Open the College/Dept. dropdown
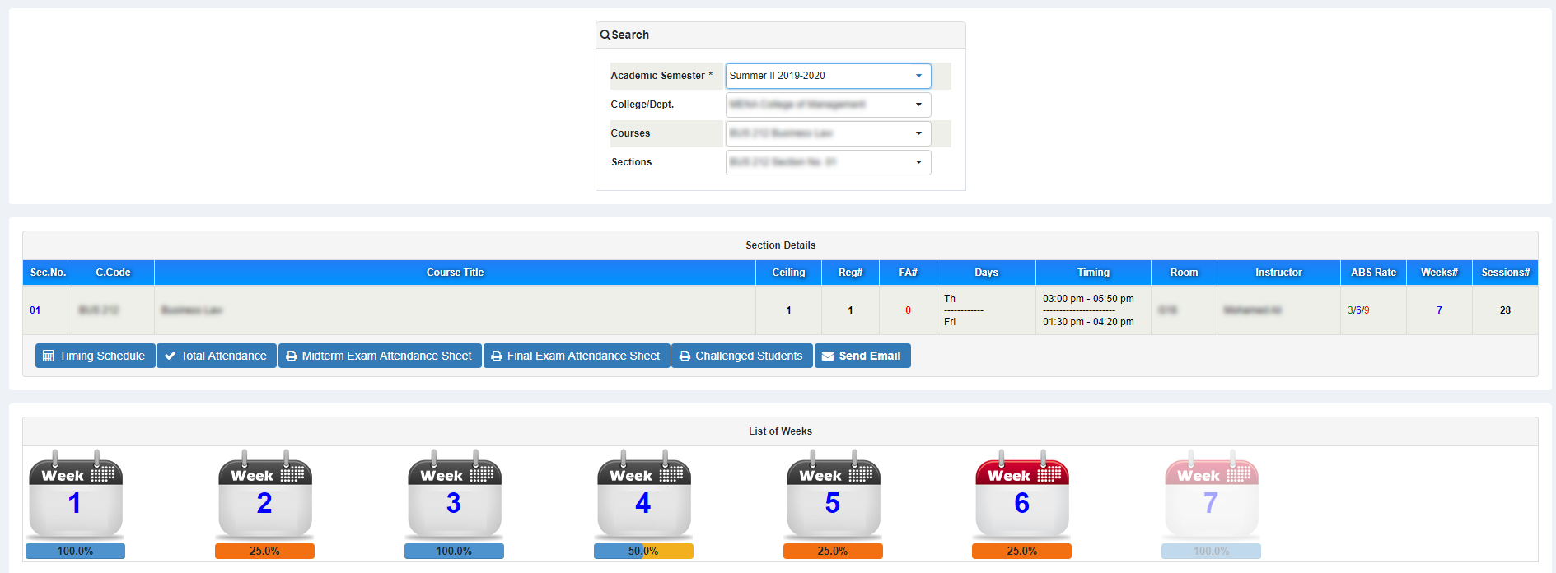 pos(828,105)
